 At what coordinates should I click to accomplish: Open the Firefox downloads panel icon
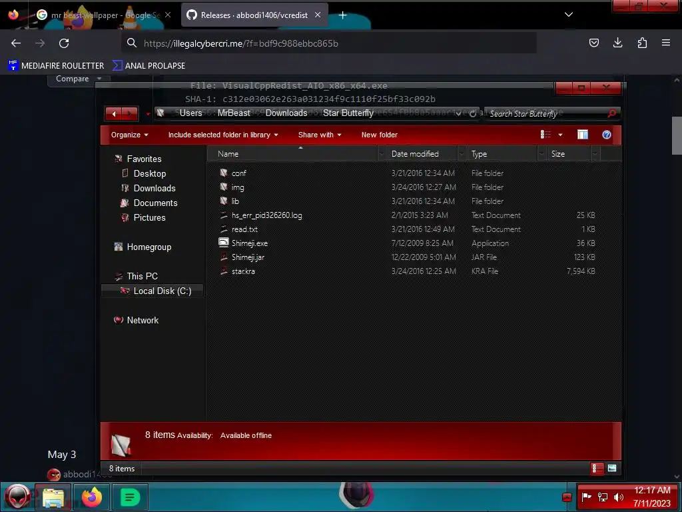[x=617, y=43]
